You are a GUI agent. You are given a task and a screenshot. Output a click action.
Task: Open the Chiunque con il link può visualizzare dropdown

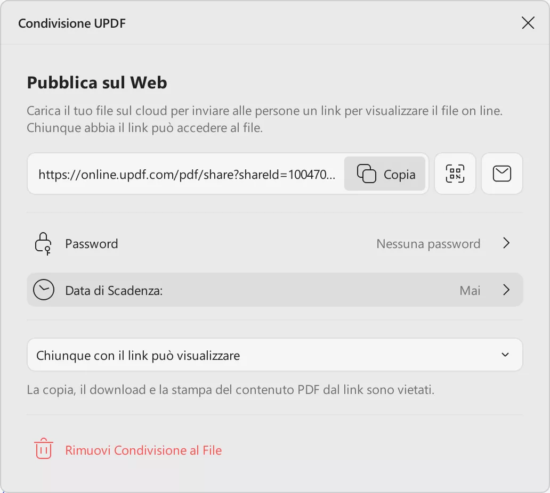pyautogui.click(x=275, y=355)
